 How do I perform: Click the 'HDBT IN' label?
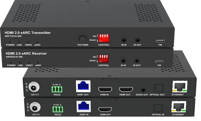click(84, 115)
